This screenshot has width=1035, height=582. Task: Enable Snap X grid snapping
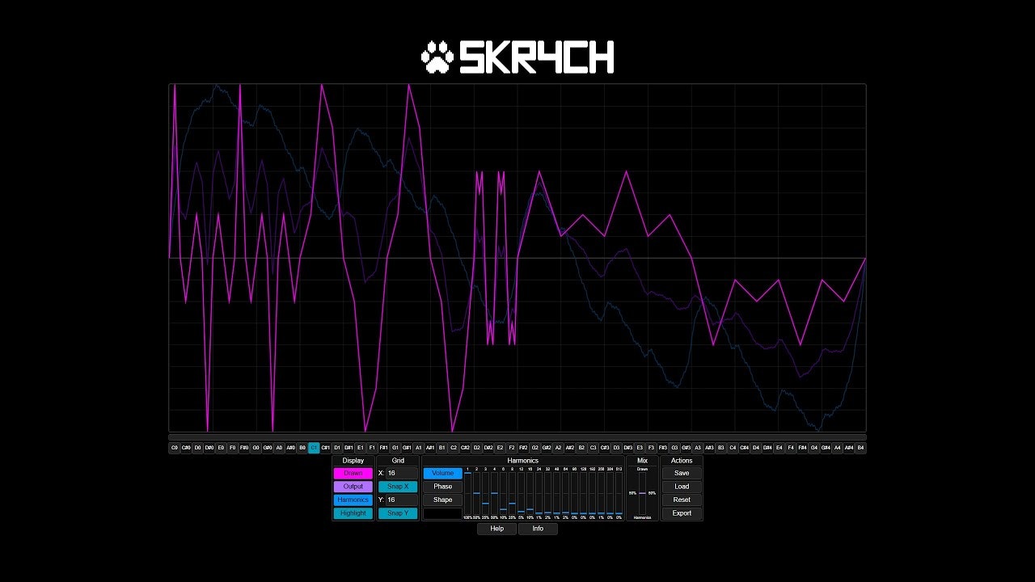[397, 486]
